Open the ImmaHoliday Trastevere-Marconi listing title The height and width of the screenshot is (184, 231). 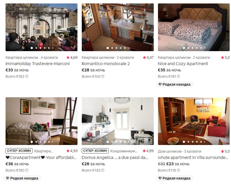[x=38, y=64]
